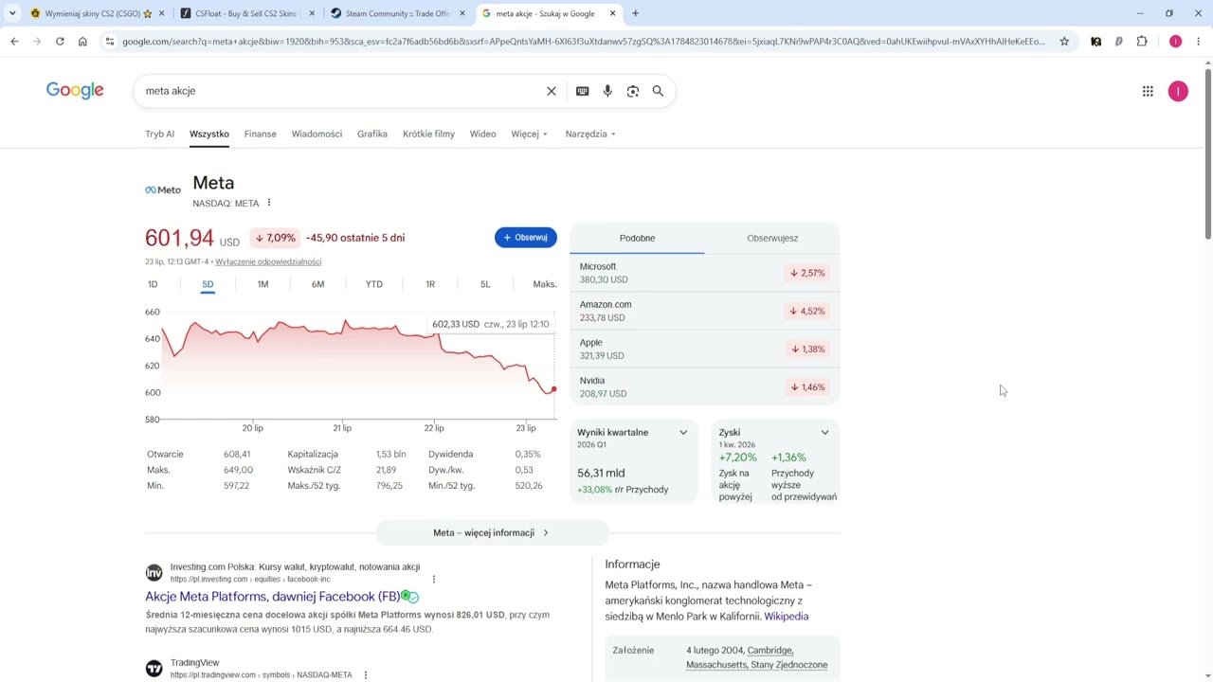This screenshot has height=682, width=1213.
Task: Switch to the Podobne tab
Action: 637,238
